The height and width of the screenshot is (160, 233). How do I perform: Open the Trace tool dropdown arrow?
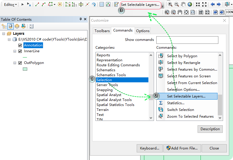click(x=54, y=5)
